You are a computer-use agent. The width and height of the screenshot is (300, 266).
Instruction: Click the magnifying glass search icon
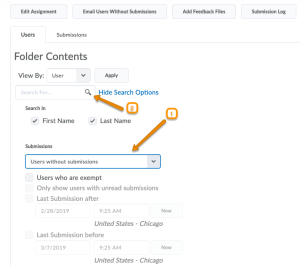click(x=88, y=92)
